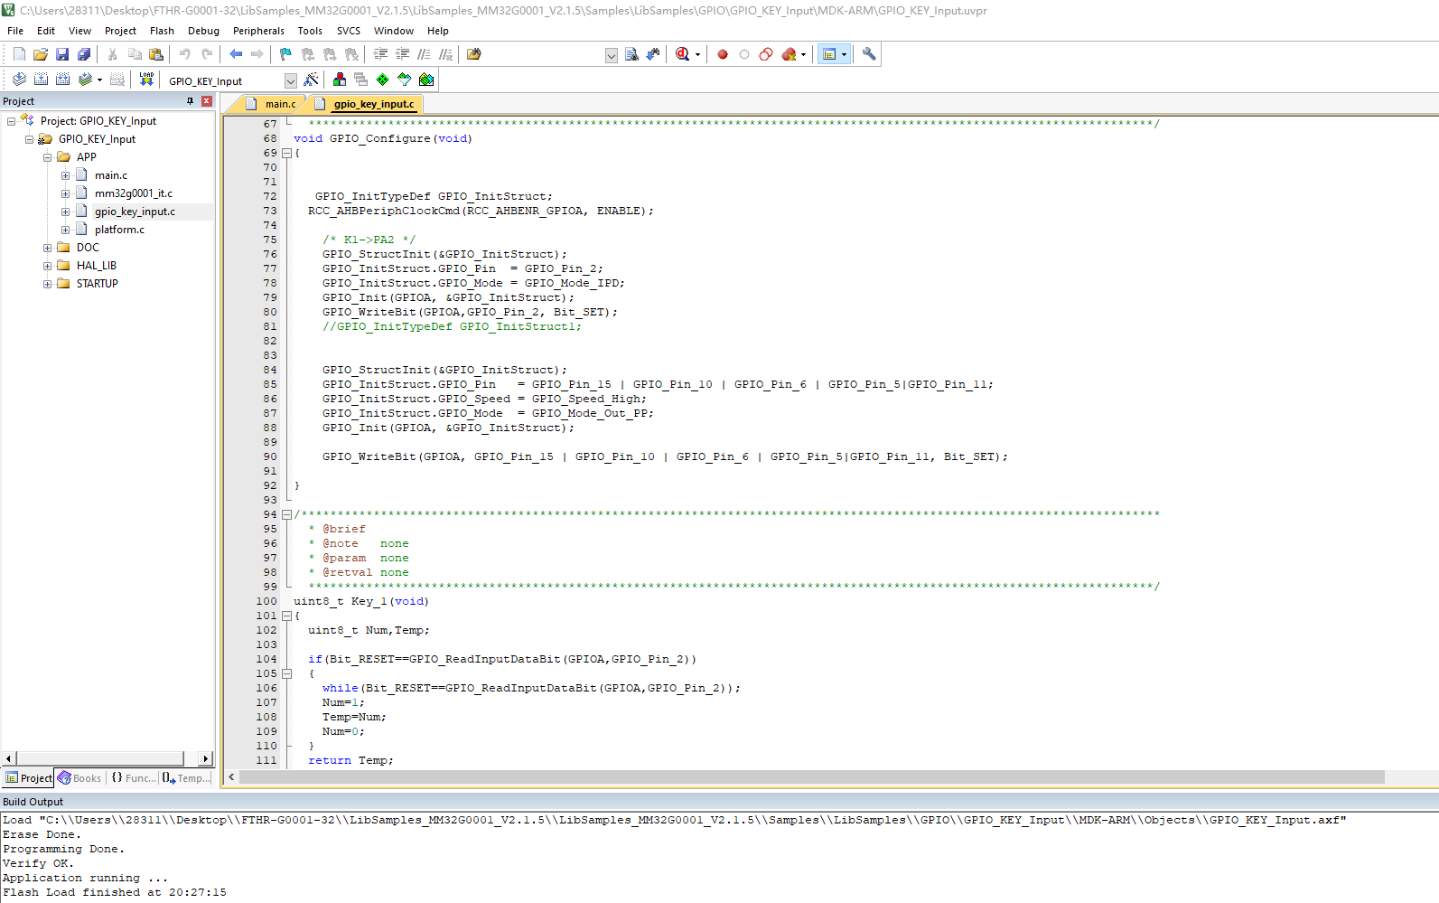Navigate backward with the blue arrow

click(236, 54)
